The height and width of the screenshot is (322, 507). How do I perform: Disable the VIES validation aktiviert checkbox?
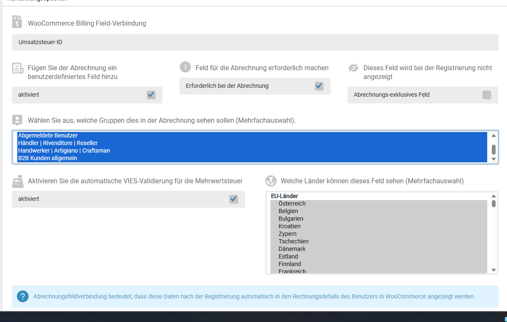pyautogui.click(x=233, y=199)
